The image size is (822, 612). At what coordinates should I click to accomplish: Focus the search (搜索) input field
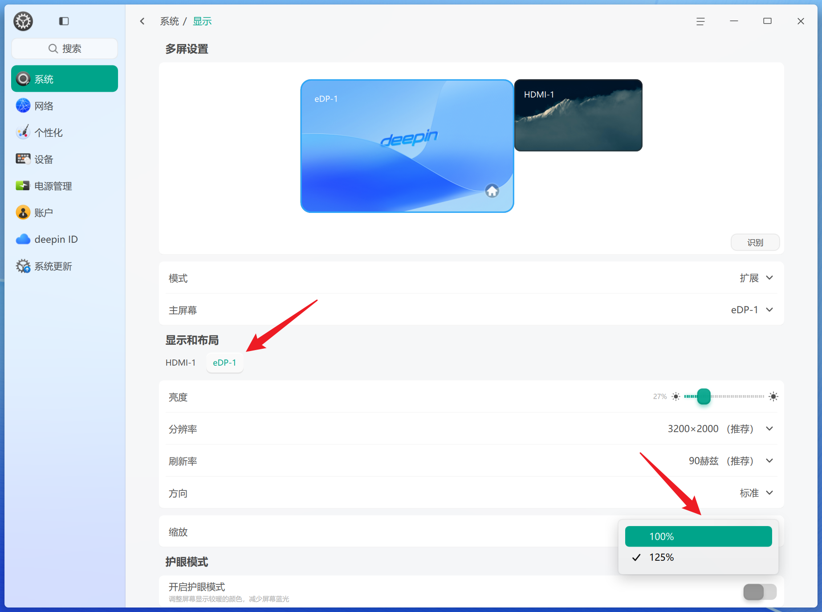(65, 49)
